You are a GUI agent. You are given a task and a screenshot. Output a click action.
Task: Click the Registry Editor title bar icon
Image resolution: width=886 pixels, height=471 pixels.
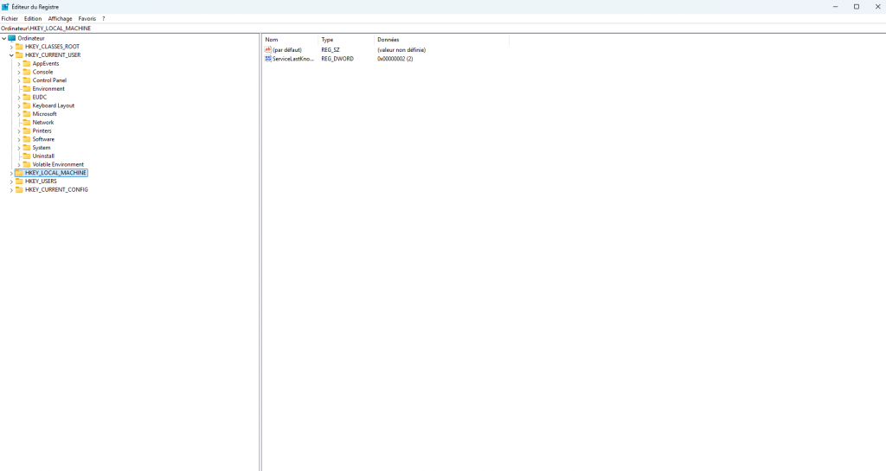click(x=6, y=6)
